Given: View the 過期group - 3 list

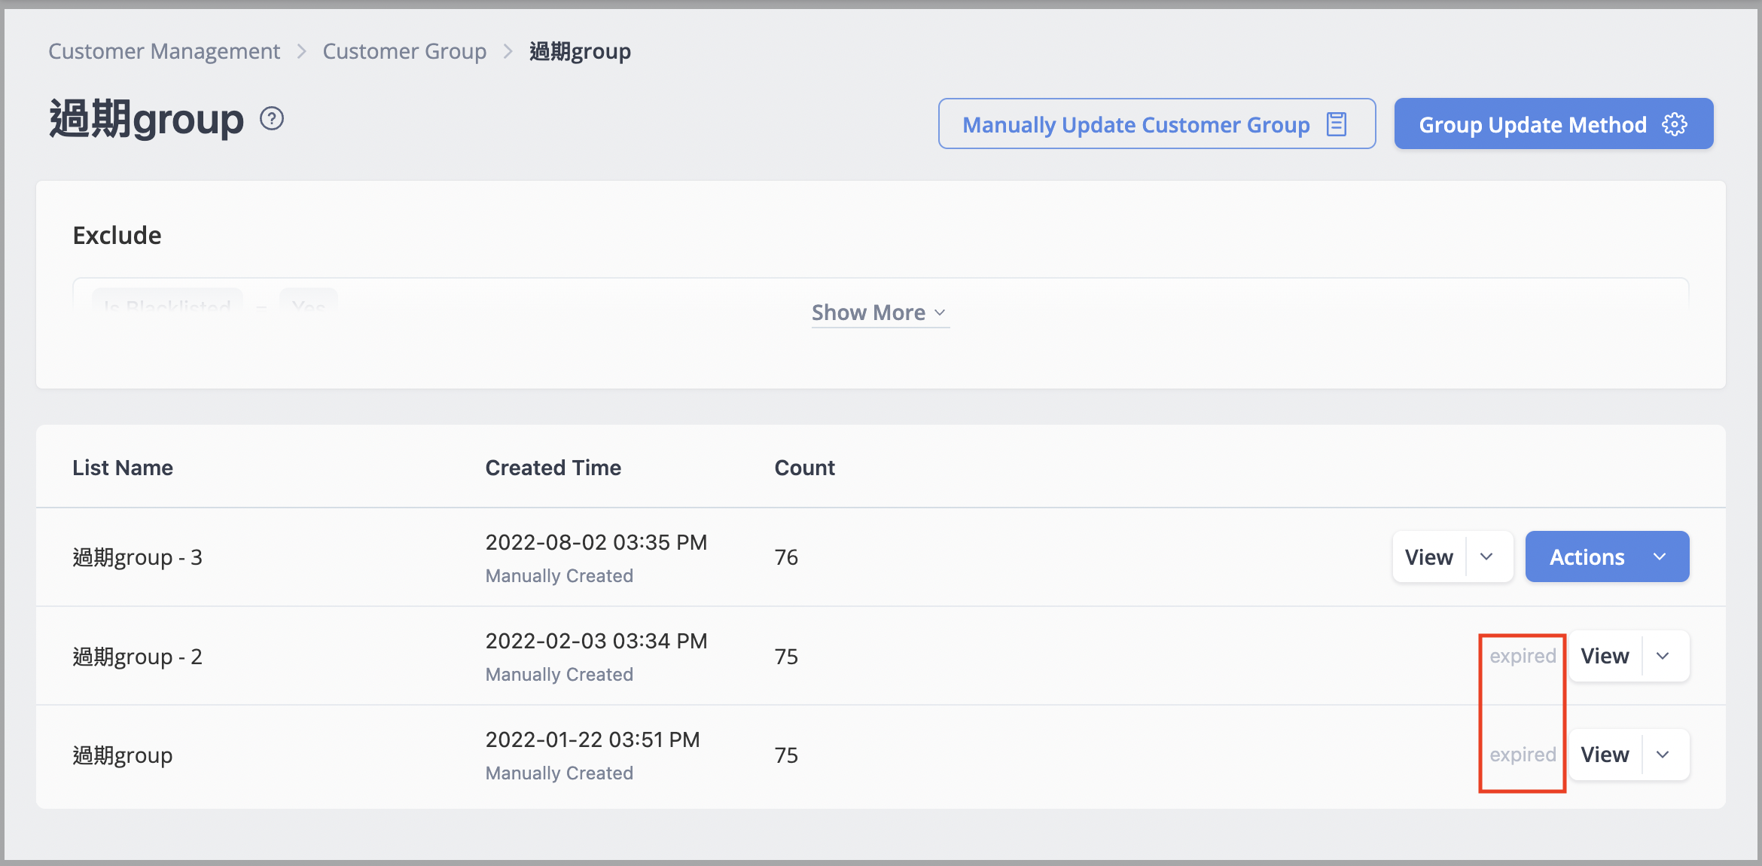Looking at the screenshot, I should coord(1428,556).
